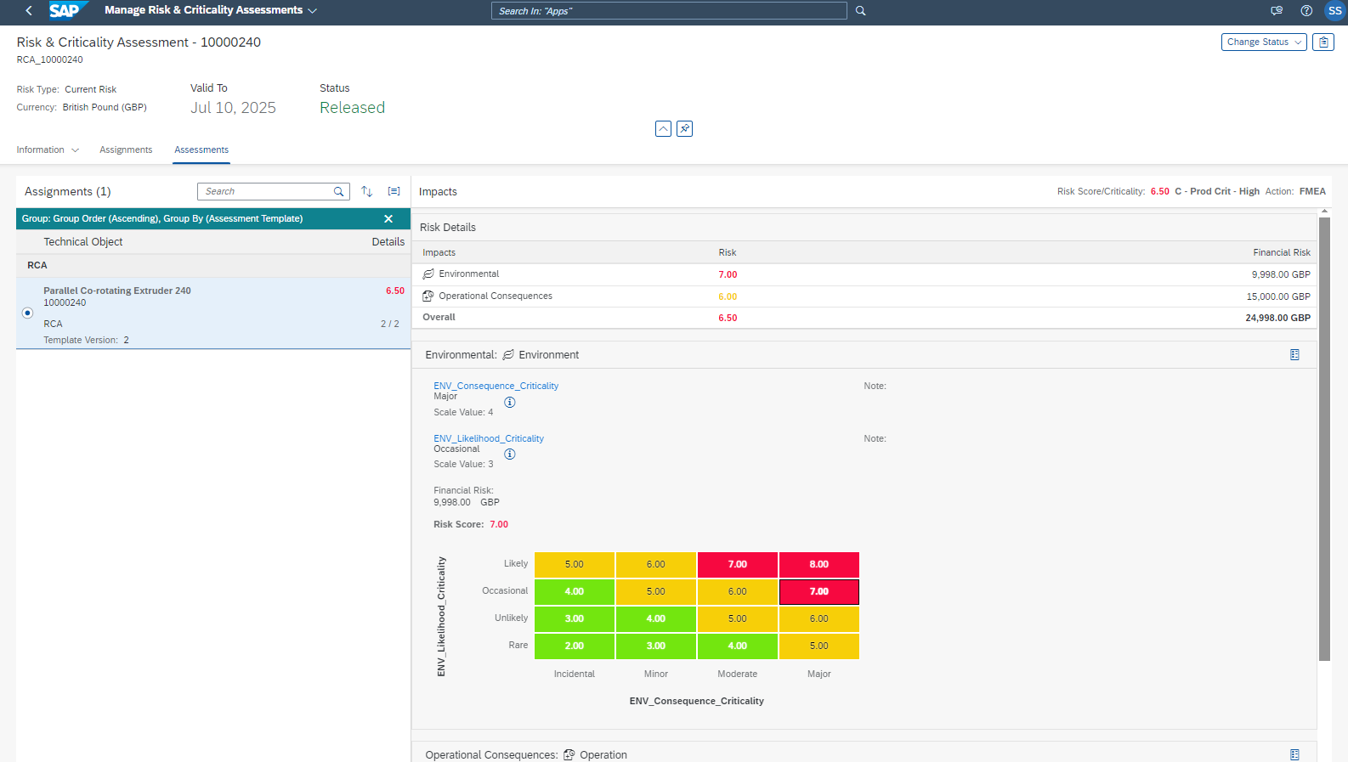This screenshot has width=1348, height=762.
Task: Pin the header with the pin icon
Action: pos(684,128)
